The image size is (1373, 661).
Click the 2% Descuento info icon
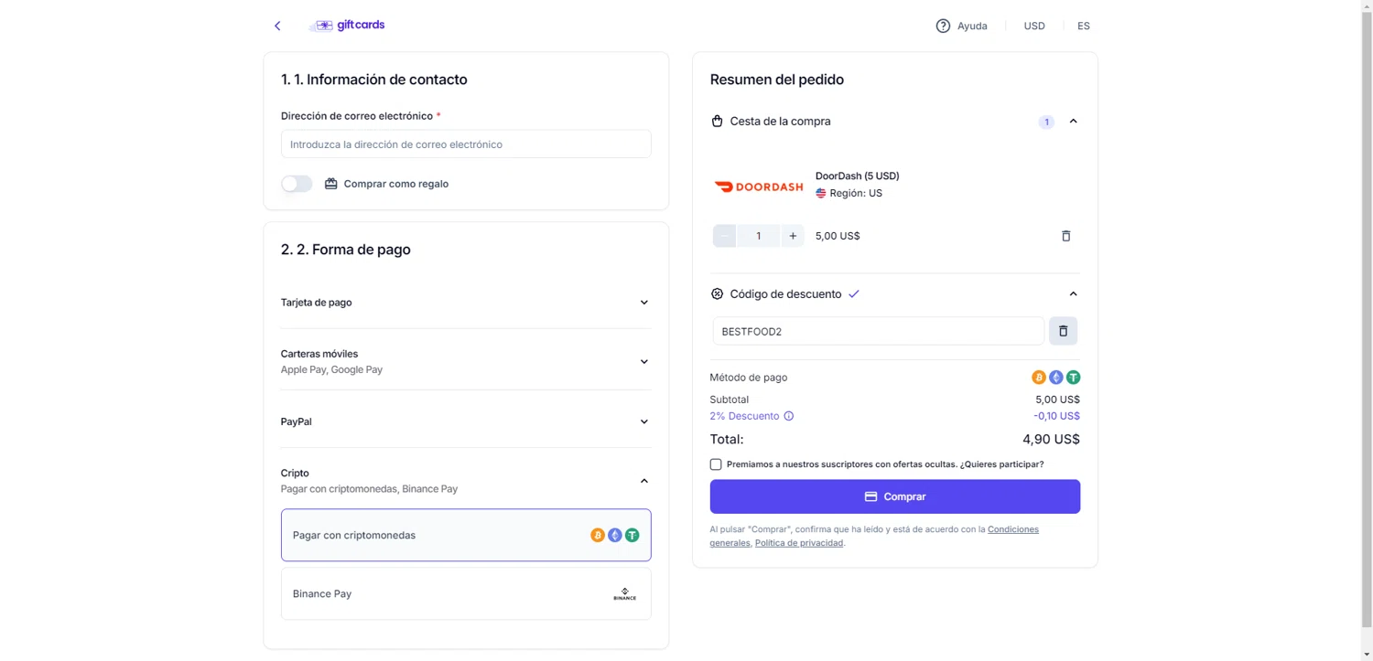tap(789, 416)
